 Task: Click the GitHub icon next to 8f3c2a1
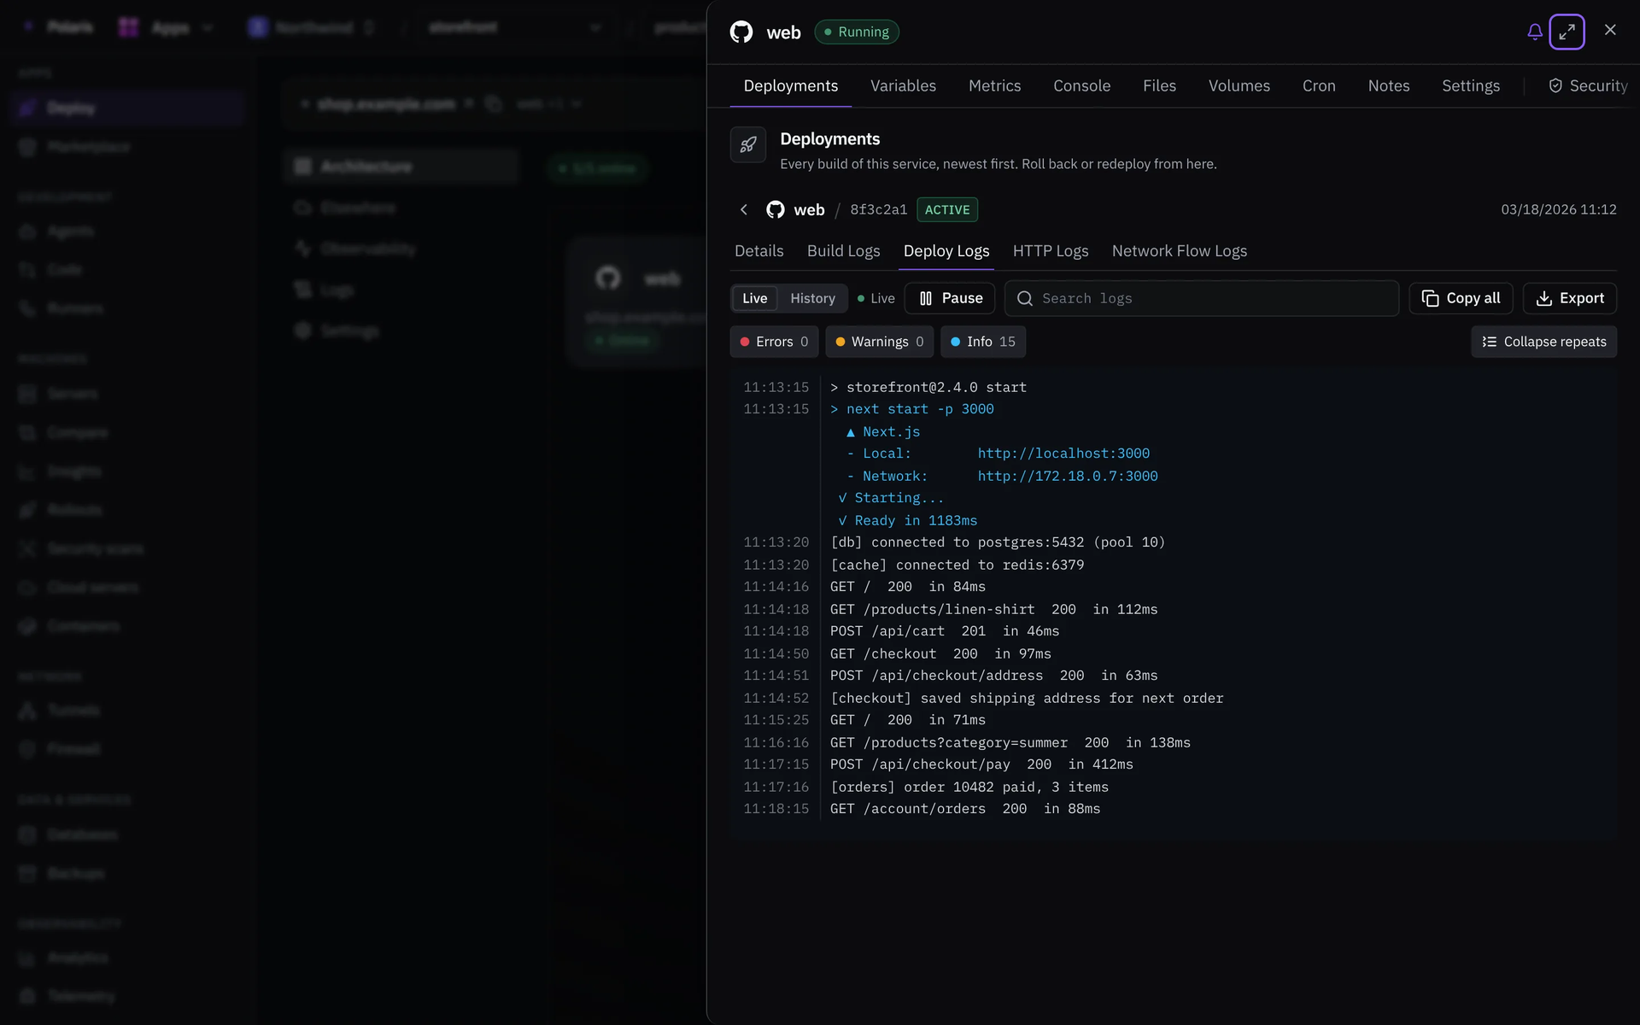pyautogui.click(x=776, y=209)
